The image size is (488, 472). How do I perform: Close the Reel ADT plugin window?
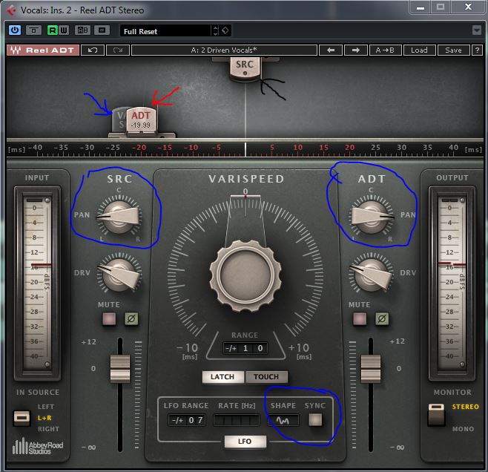pyautogui.click(x=468, y=7)
